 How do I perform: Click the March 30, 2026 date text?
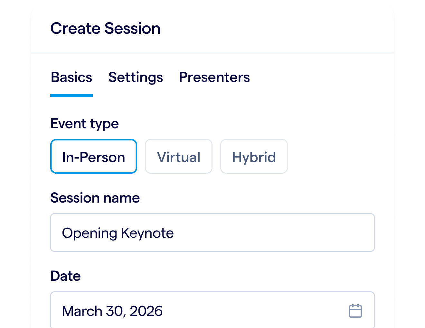point(112,311)
